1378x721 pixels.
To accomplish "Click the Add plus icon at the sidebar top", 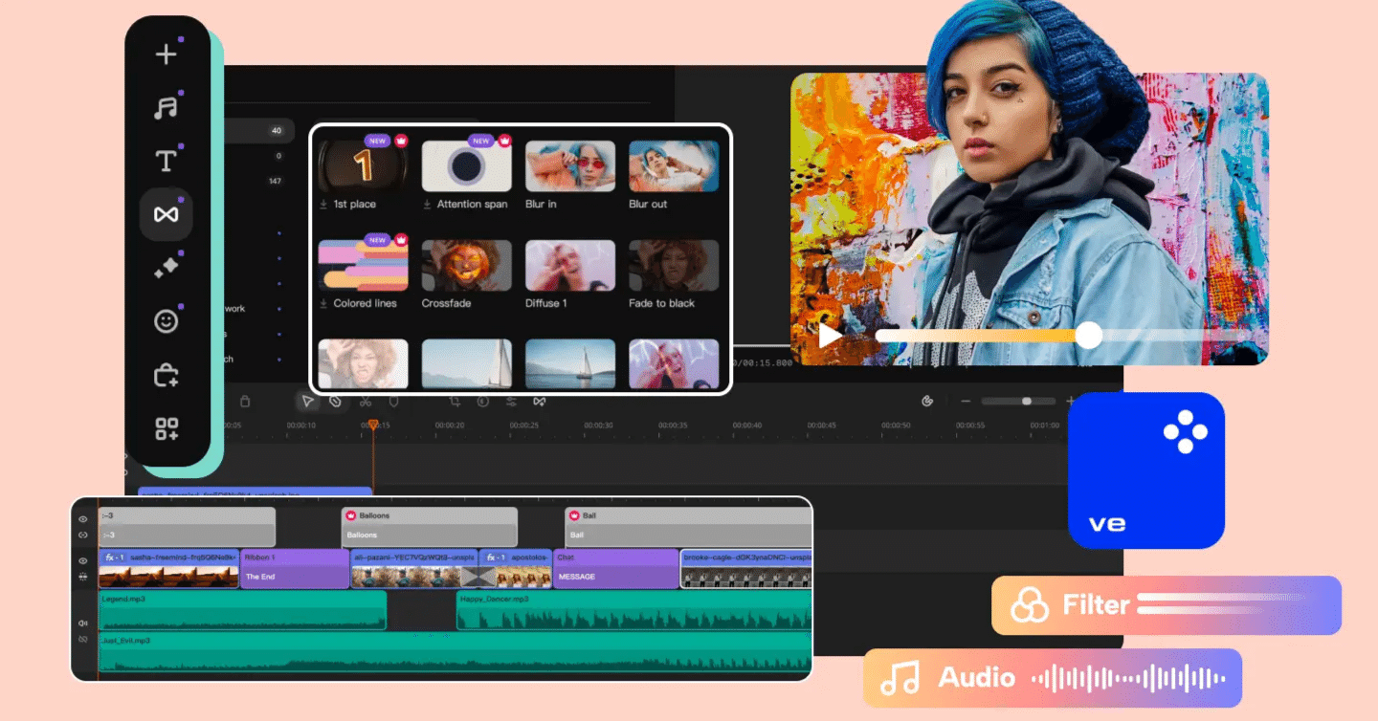I will coord(167,54).
